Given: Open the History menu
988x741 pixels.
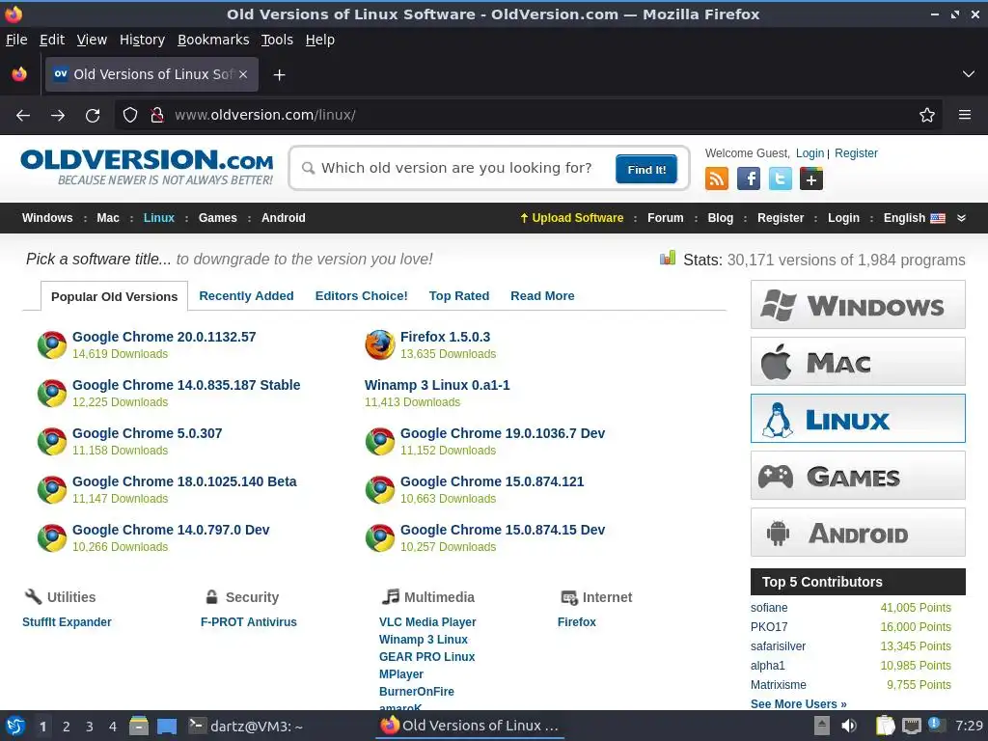Looking at the screenshot, I should [x=143, y=40].
